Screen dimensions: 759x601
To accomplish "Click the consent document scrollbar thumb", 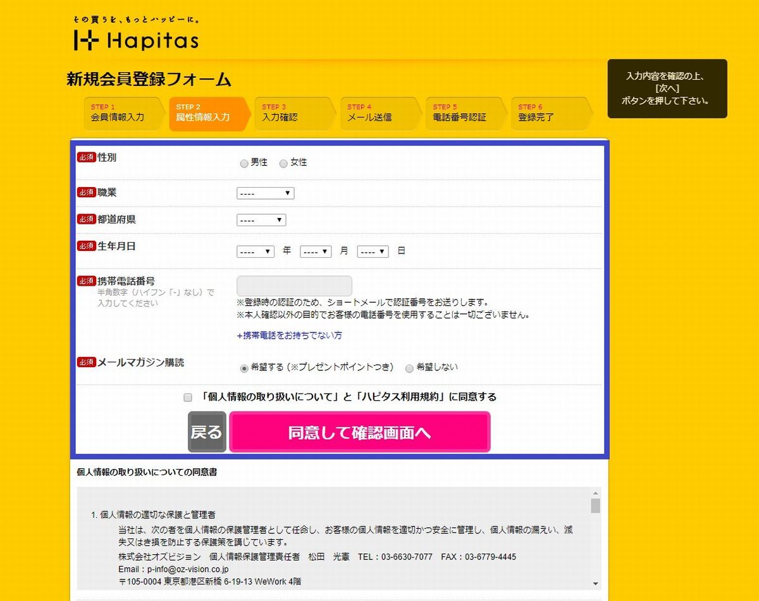I will point(595,506).
